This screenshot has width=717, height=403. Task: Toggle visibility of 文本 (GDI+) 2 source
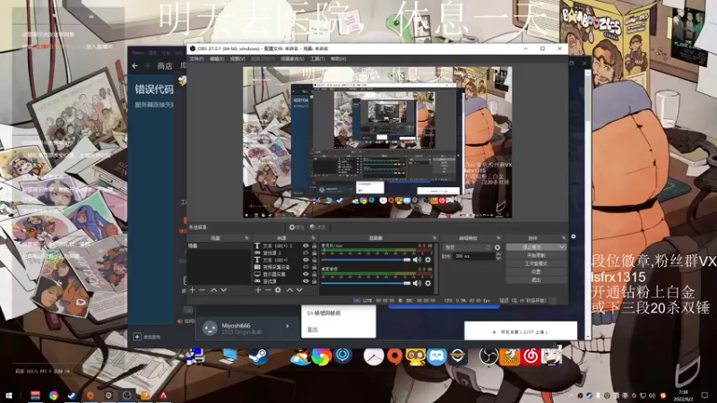(x=306, y=245)
